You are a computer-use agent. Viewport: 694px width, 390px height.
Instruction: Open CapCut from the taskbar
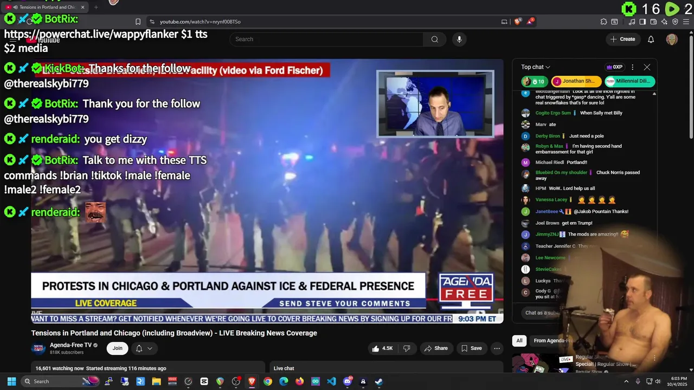pos(204,381)
